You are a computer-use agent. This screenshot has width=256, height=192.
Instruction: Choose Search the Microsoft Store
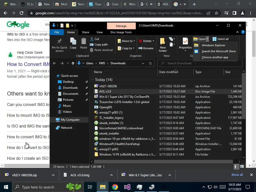point(218,51)
